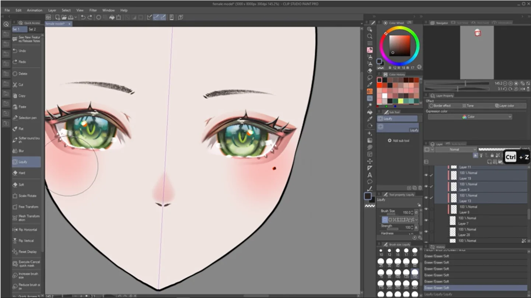The width and height of the screenshot is (531, 298).
Task: Open the Help menu
Action: (x=124, y=10)
